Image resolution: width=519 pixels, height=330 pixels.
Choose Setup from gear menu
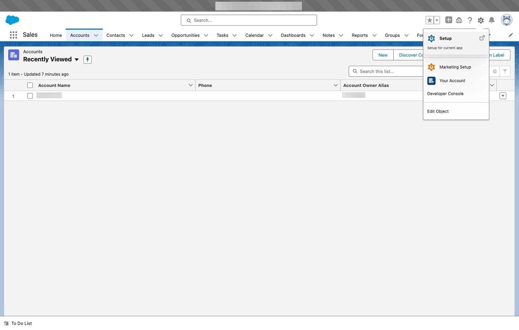(456, 42)
